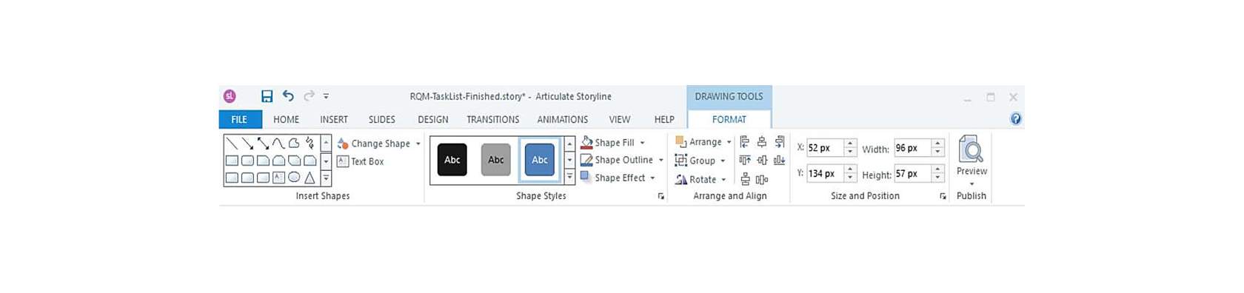This screenshot has width=1244, height=293.
Task: Open the Help question mark icon
Action: click(x=1015, y=118)
